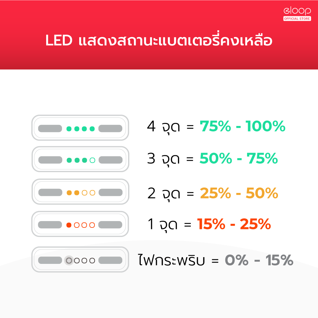Click the single lit red LED dot
This screenshot has width=318, height=318.
(69, 225)
